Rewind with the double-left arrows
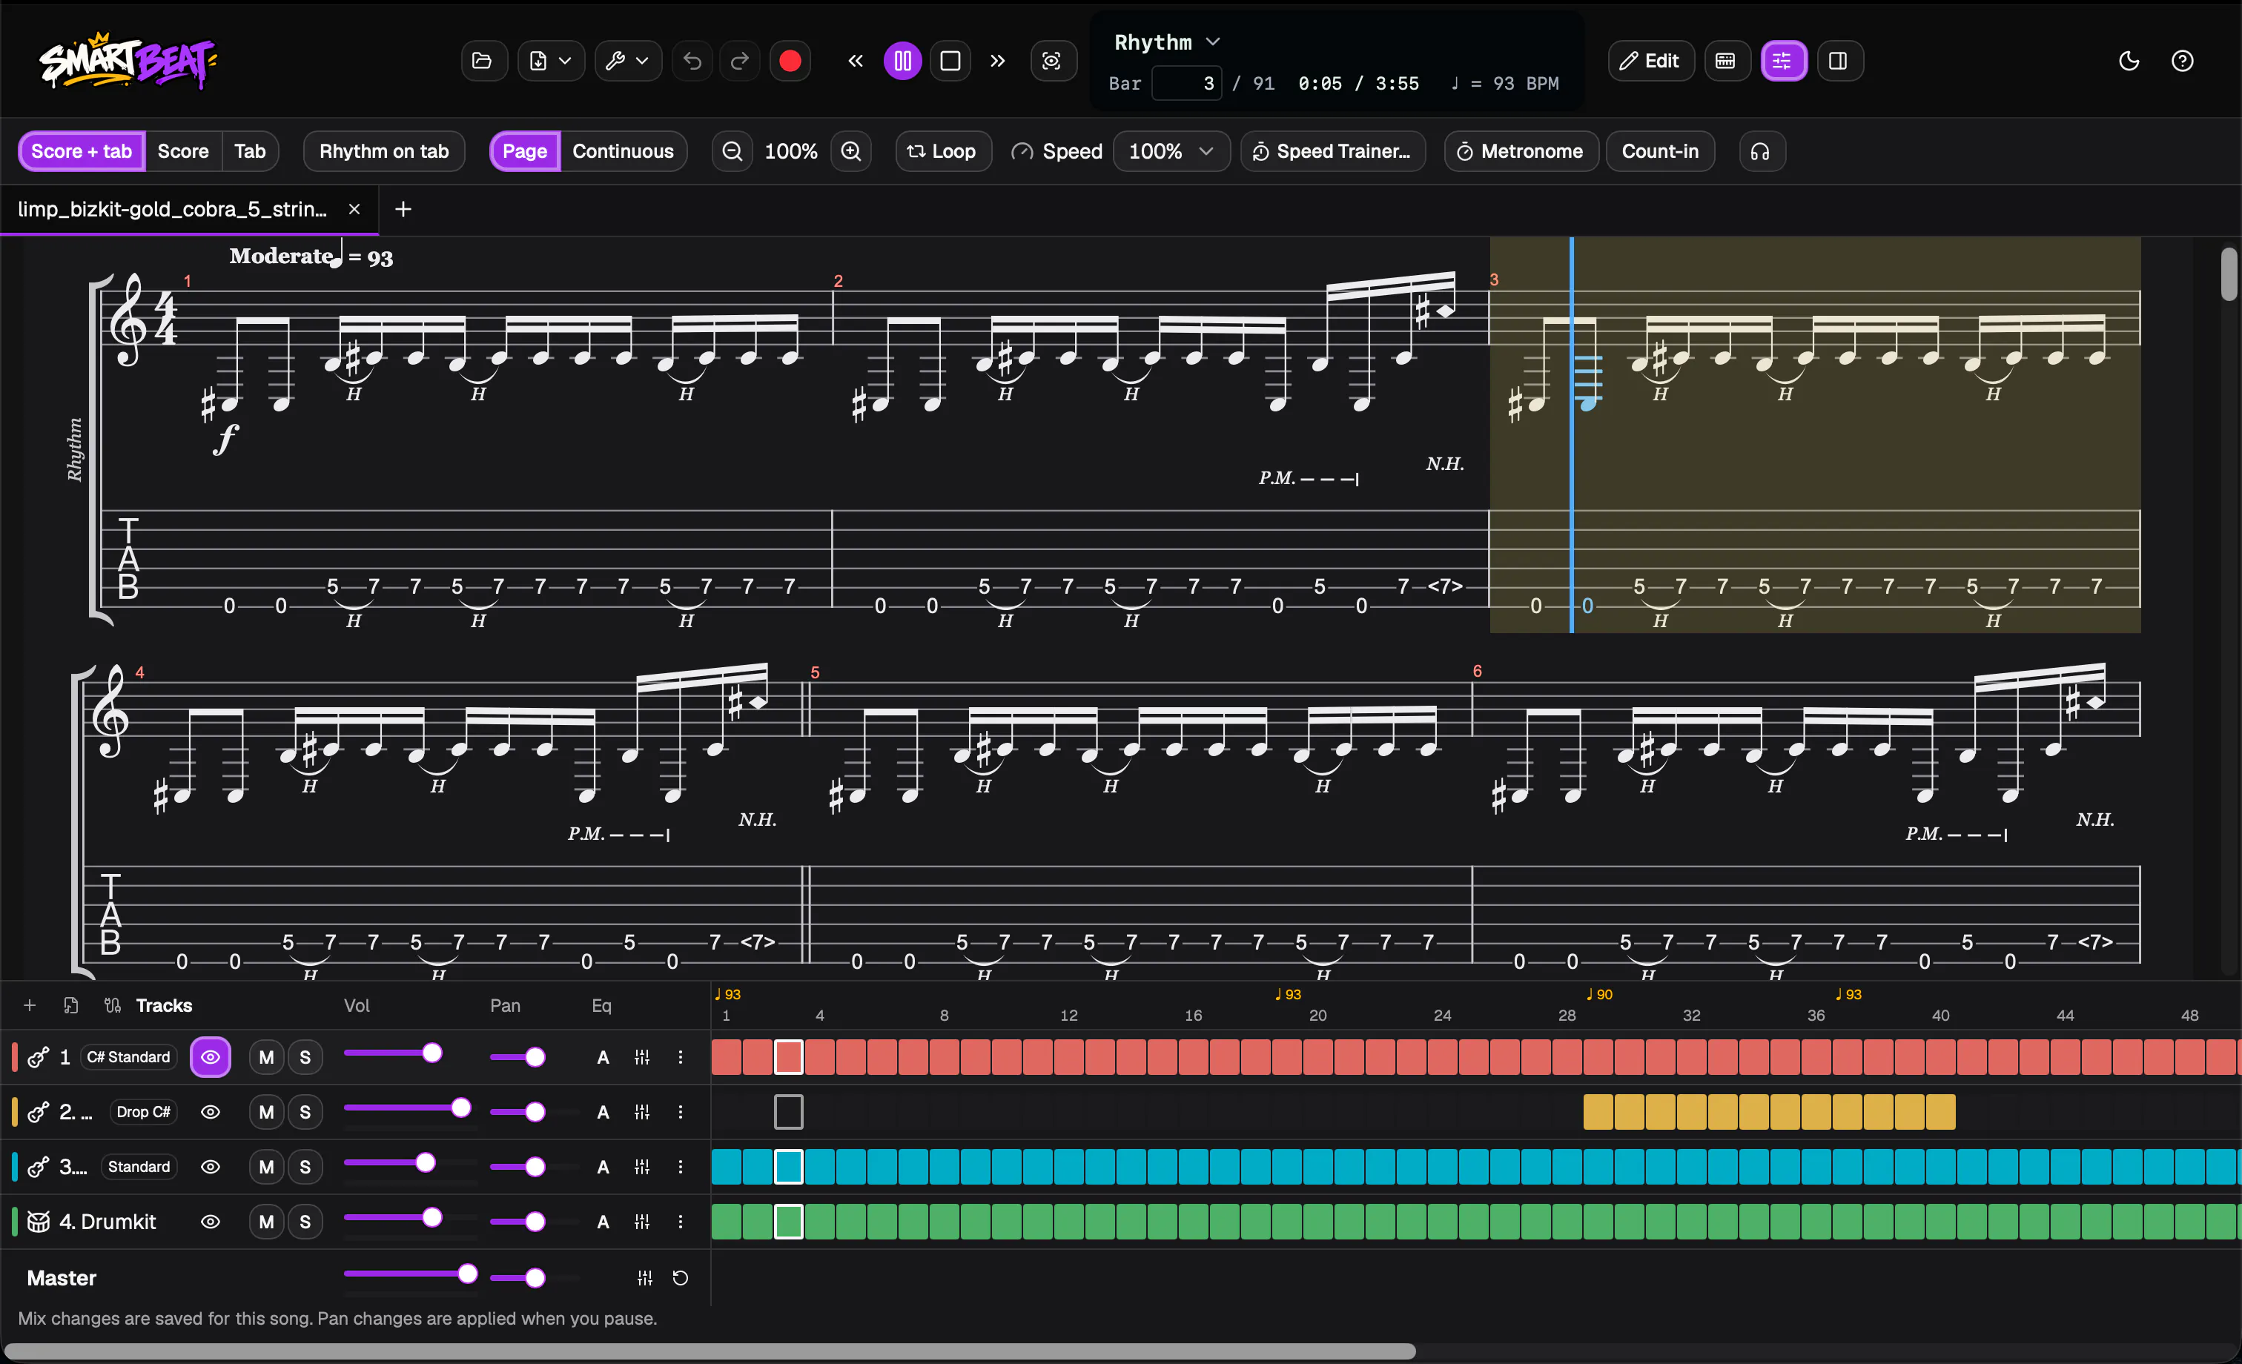This screenshot has width=2242, height=1364. point(856,61)
